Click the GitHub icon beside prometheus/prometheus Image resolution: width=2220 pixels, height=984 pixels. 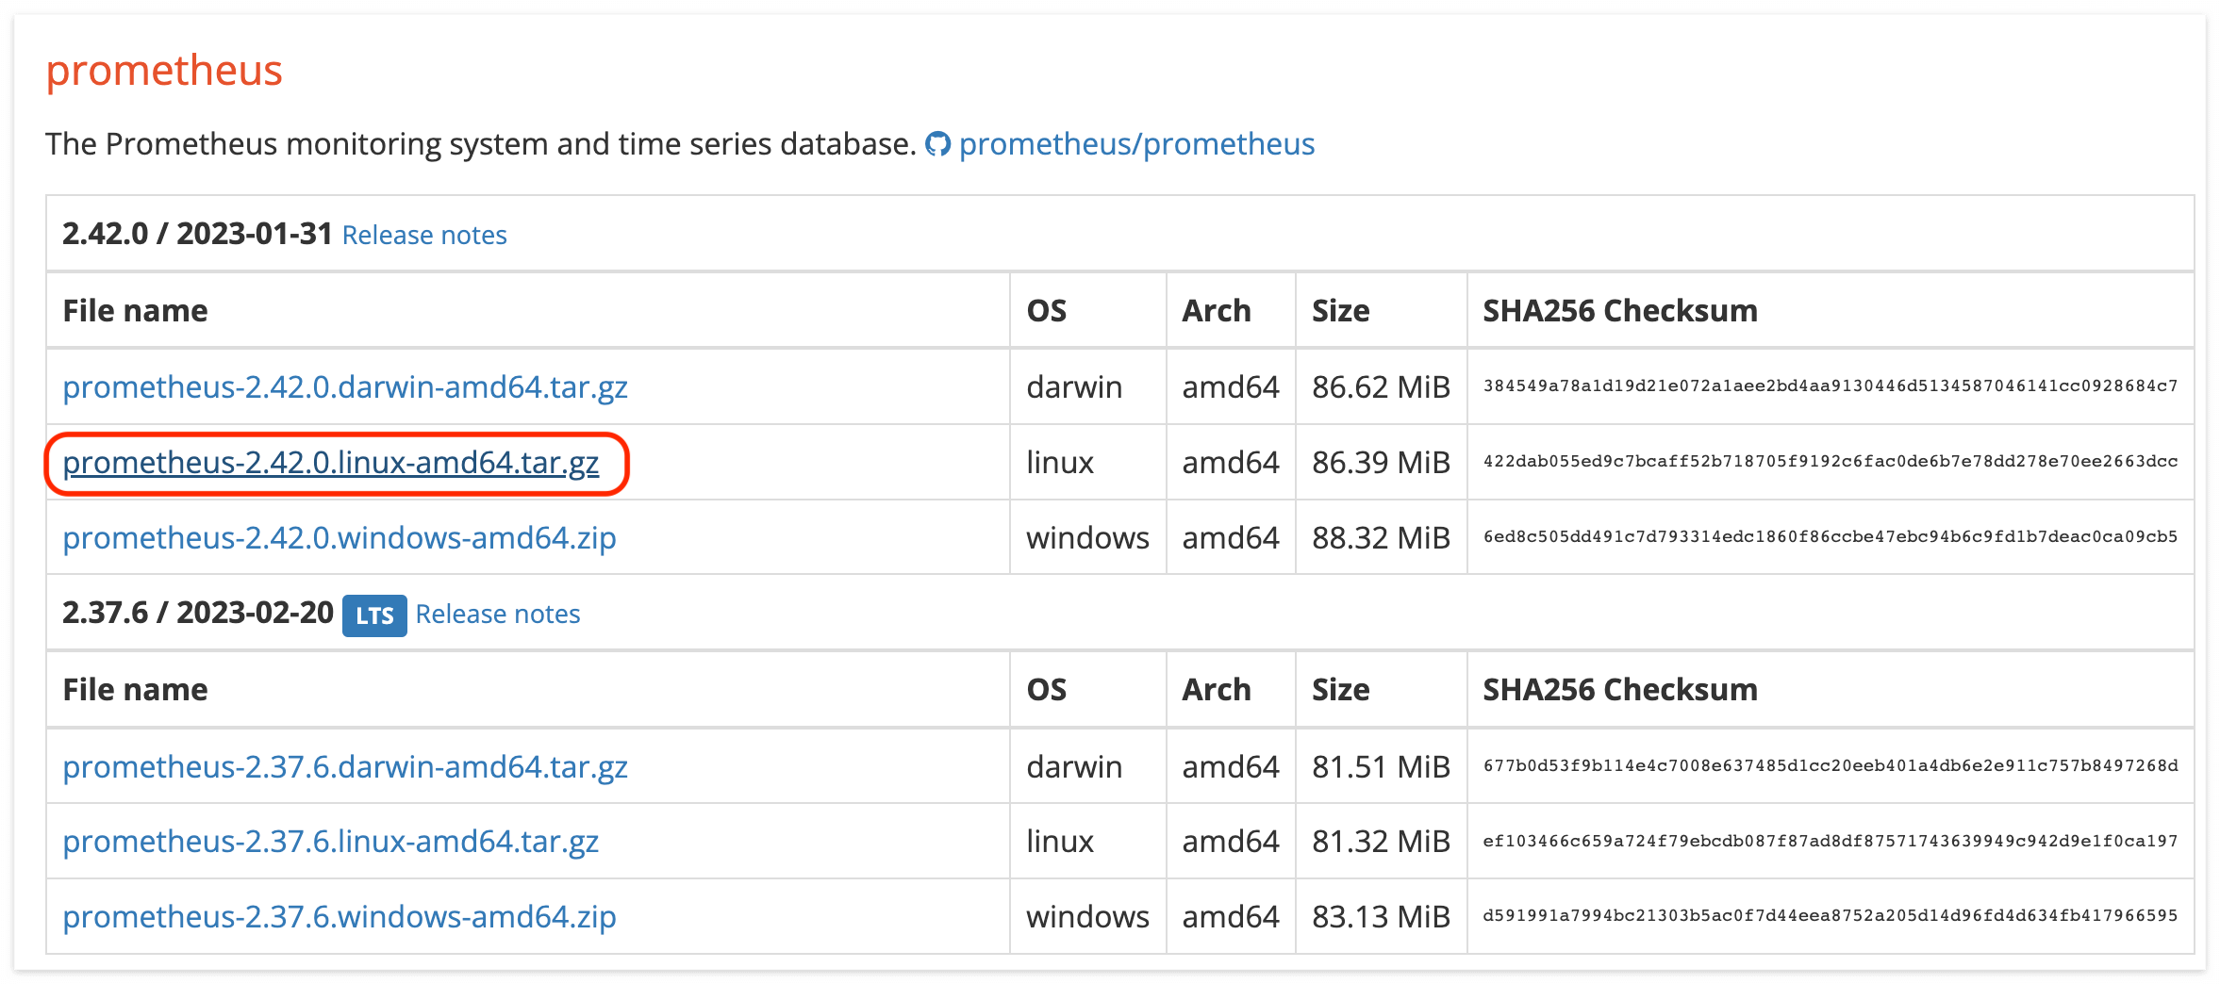coord(937,144)
